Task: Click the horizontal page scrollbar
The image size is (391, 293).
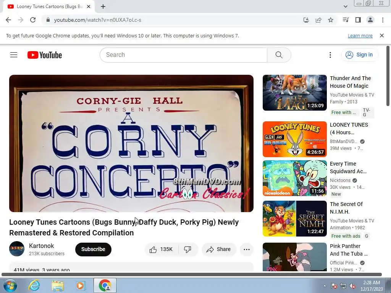Action: pos(192,275)
